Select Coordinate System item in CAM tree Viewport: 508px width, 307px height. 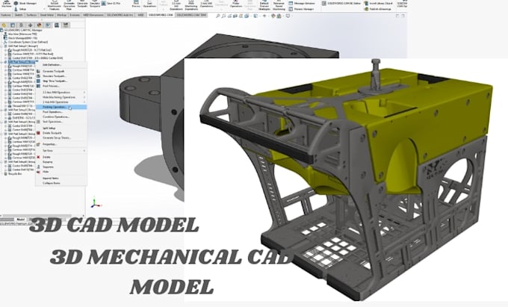click(x=25, y=42)
